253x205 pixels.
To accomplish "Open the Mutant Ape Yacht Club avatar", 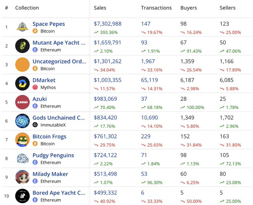I will pos(22,46).
